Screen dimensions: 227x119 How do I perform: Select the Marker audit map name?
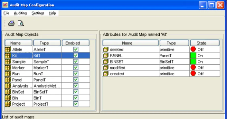click(x=18, y=68)
